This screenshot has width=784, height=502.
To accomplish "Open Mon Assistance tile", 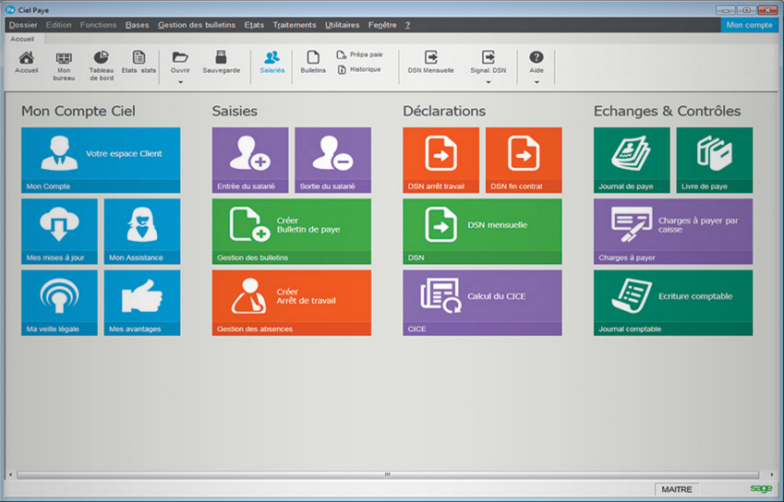I will [x=142, y=232].
